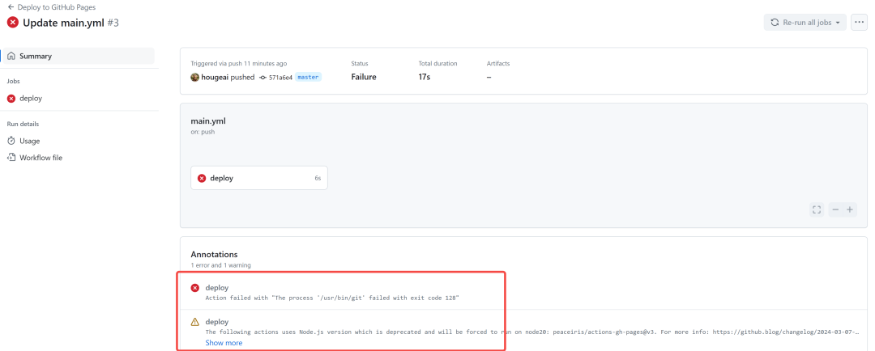
Task: Click the red error icon in deploy annotation
Action: tap(195, 288)
